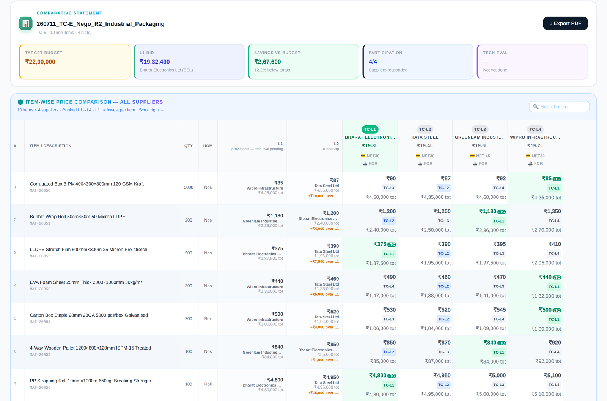Viewport: 607px width, 401px height.
Task: Click the TC-L1 rank chip under Greenlam ₹840
Action: [x=498, y=352]
